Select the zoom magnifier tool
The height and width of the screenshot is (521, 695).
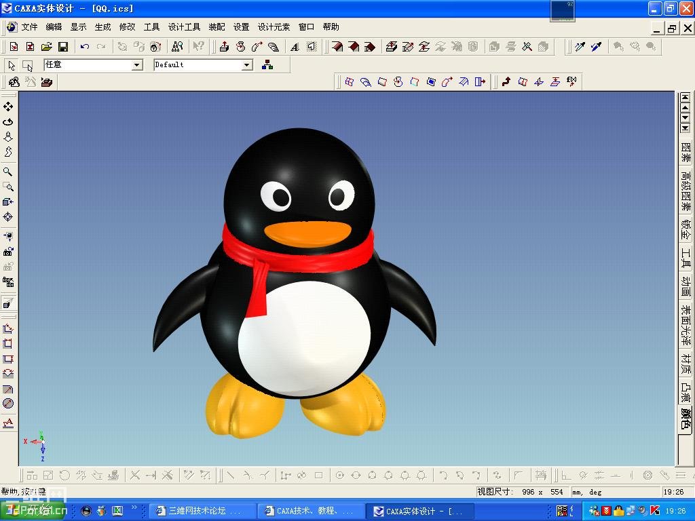click(8, 172)
